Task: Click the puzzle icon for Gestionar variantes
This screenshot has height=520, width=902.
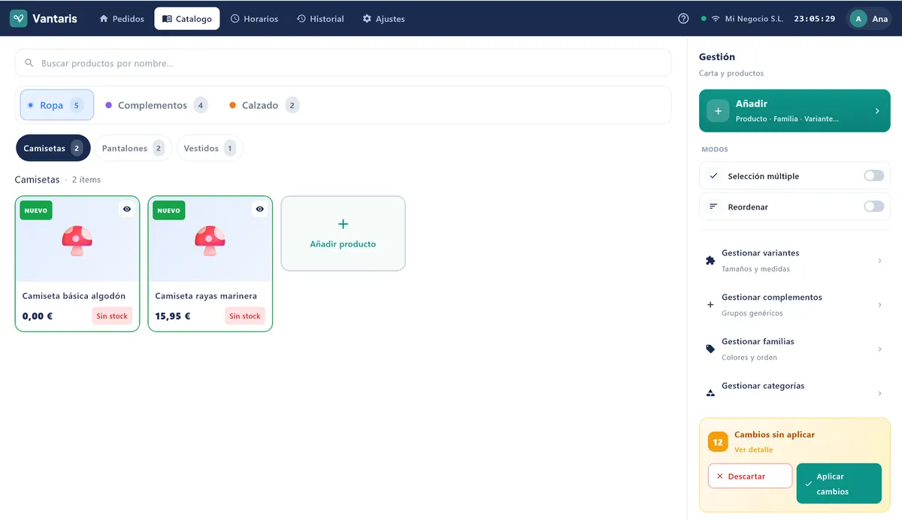Action: click(710, 261)
